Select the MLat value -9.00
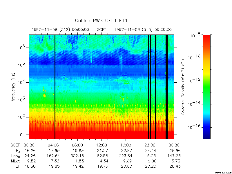Screen dimensions: 232x174 [150, 161]
